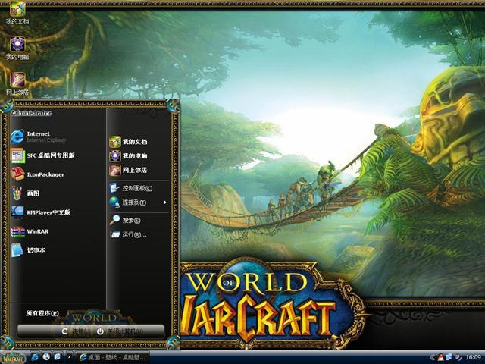This screenshot has height=364, width=485.
Task: Launch Internet Explorer from quick launch bar
Action: click(x=35, y=357)
